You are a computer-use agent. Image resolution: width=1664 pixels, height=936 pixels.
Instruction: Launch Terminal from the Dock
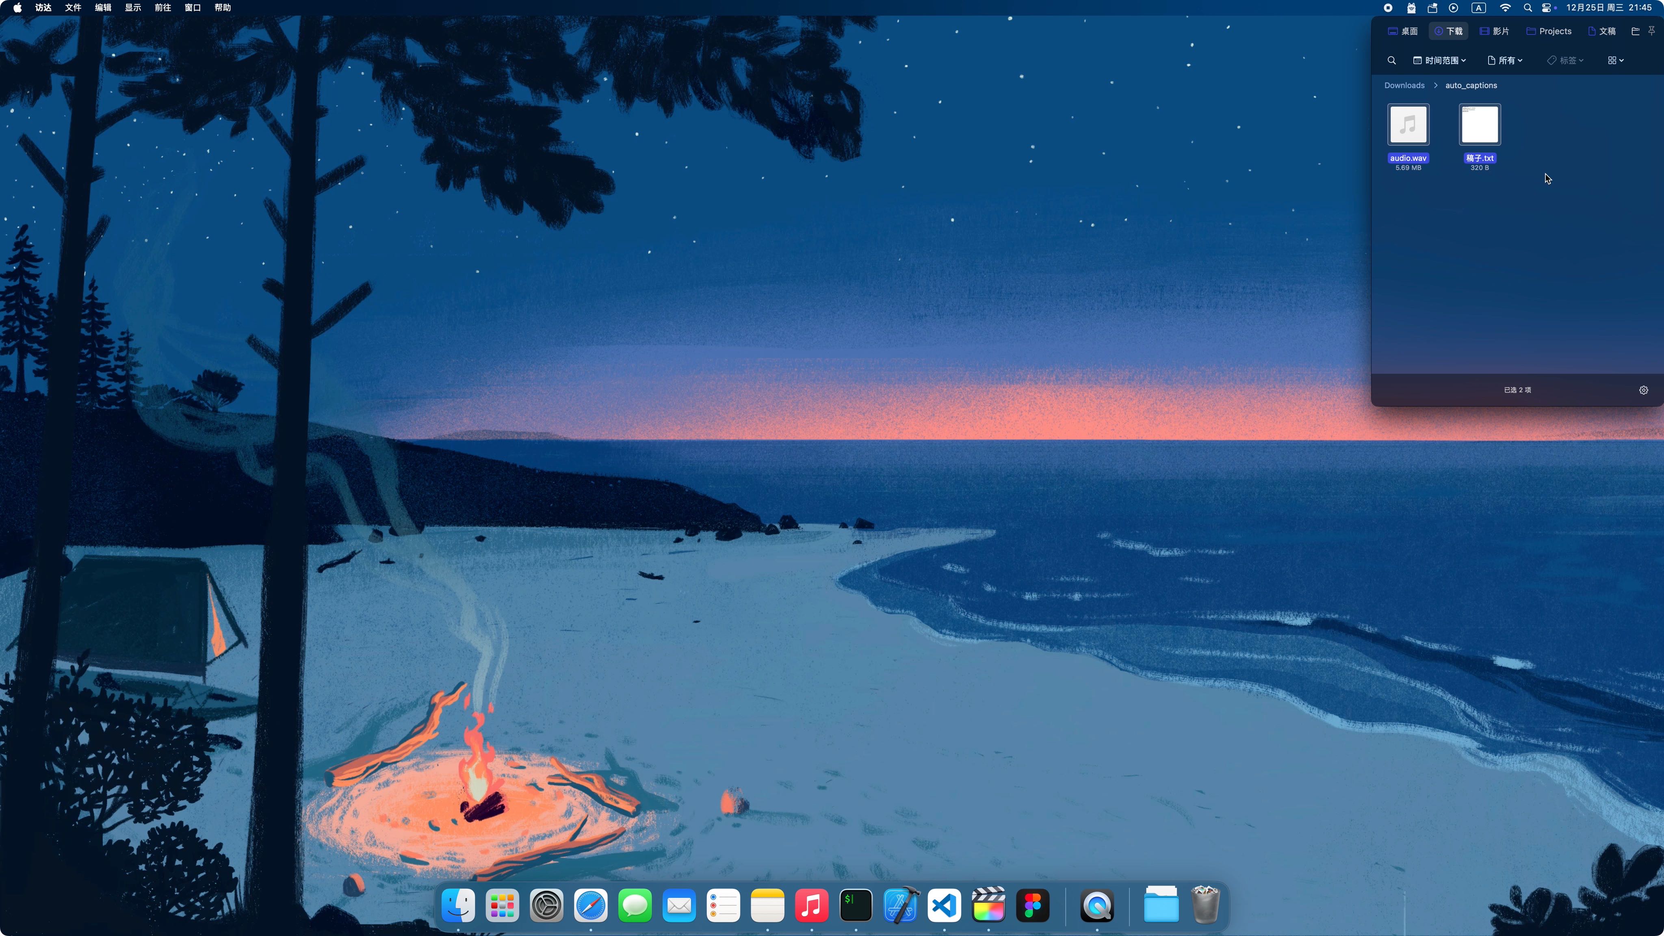(856, 905)
